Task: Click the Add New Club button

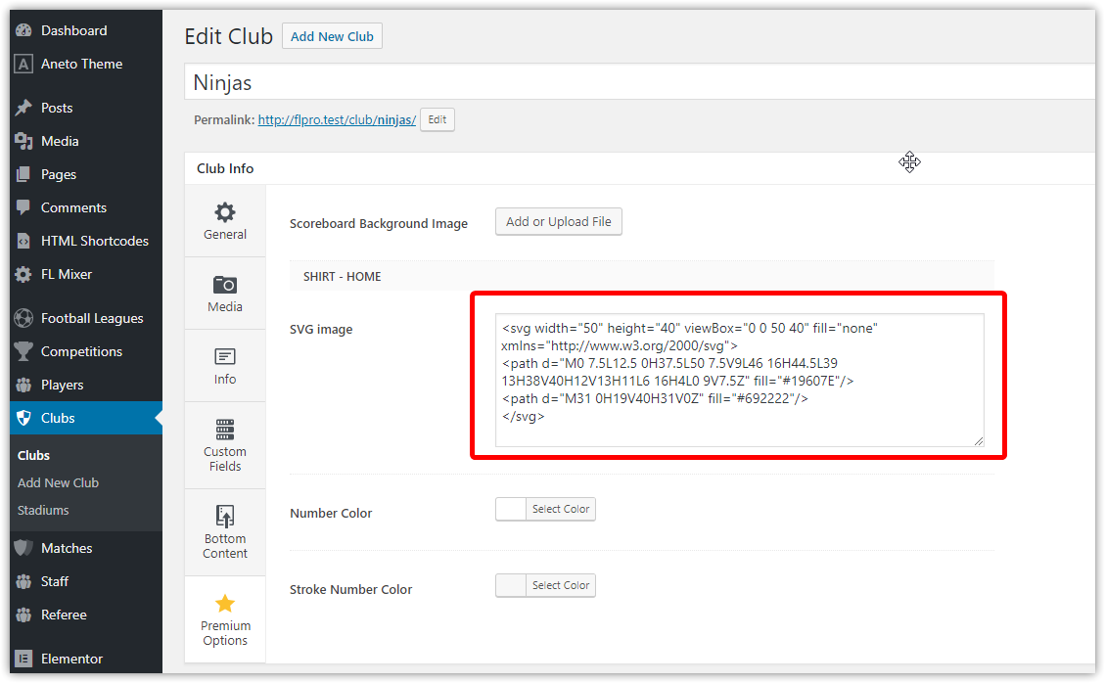Action: tap(332, 36)
